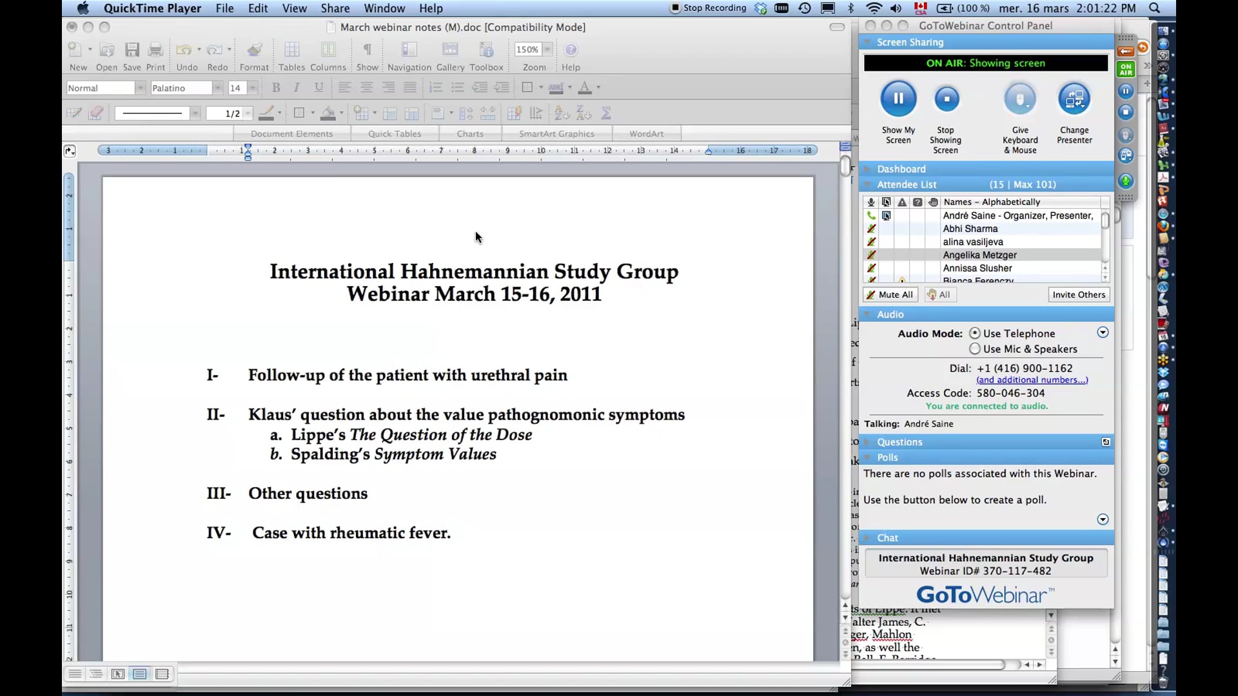Open the 150% zoom dropdown
This screenshot has width=1238, height=696.
(547, 49)
